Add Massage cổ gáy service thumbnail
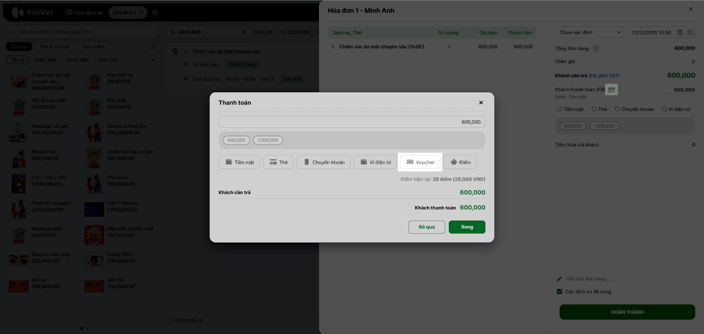 [18, 132]
